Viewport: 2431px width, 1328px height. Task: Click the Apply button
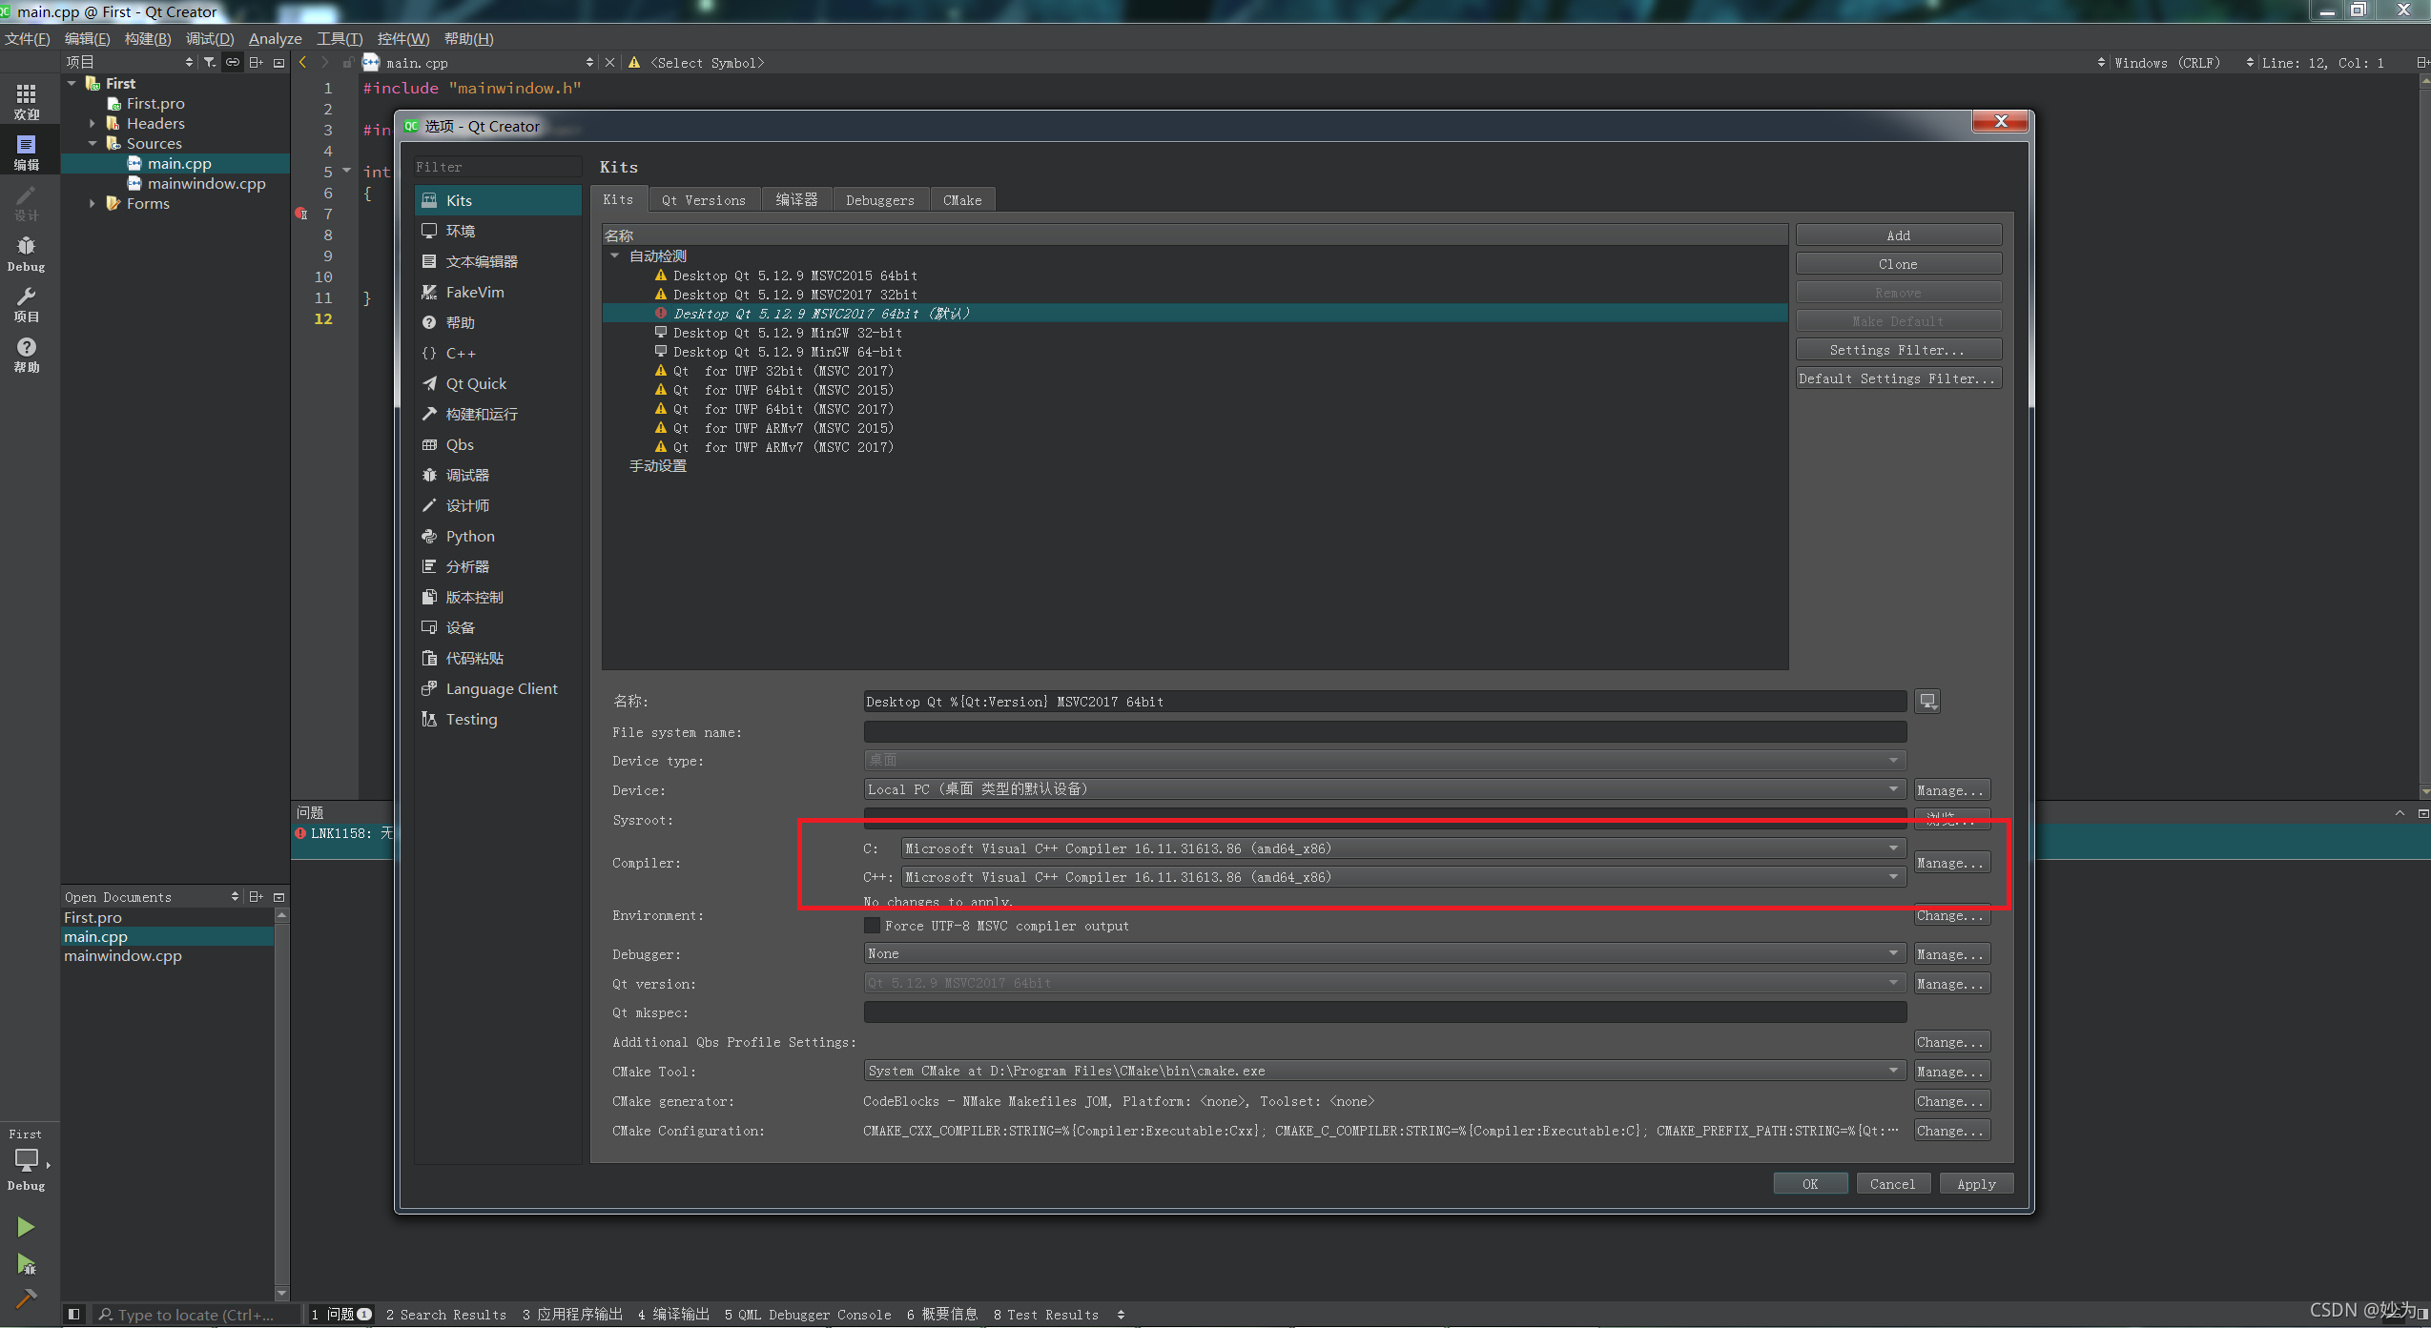tap(1976, 1184)
